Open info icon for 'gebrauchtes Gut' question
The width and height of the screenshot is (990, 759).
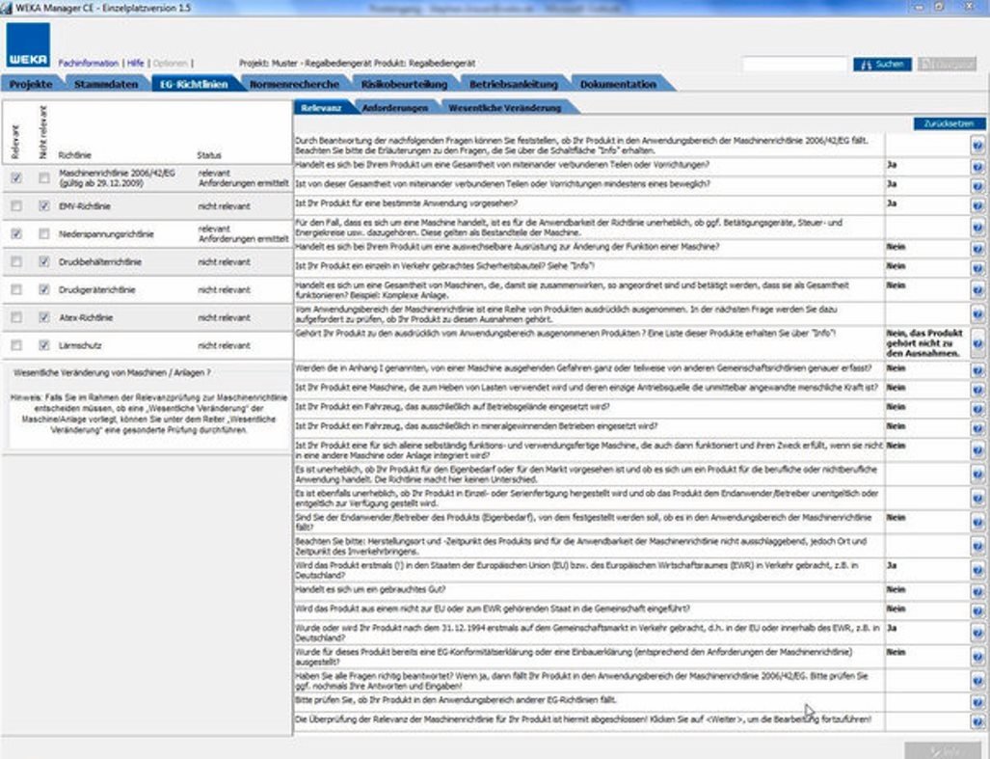click(978, 592)
